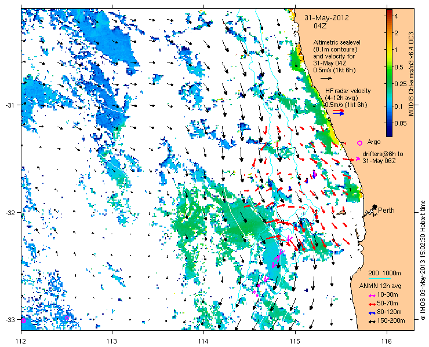The height and width of the screenshot is (347, 429).
Task: Click the "80-120m" depth label
Action: pyautogui.click(x=389, y=312)
